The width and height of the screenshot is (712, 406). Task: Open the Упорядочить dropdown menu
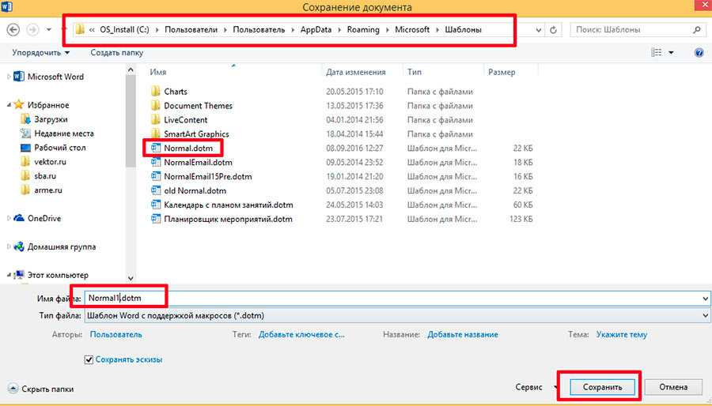click(41, 53)
